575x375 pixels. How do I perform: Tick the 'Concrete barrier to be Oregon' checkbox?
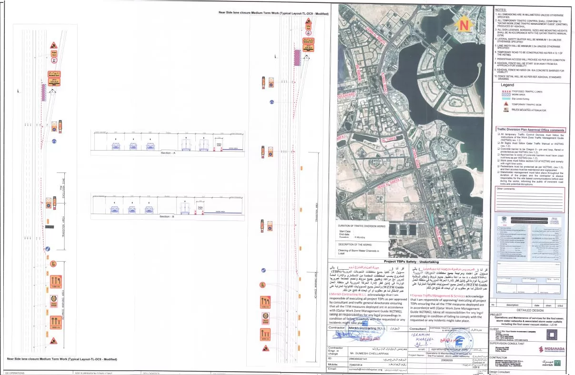click(497, 148)
